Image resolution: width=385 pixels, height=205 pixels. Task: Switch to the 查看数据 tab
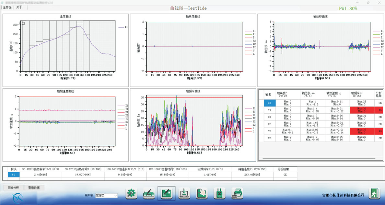click(34, 188)
